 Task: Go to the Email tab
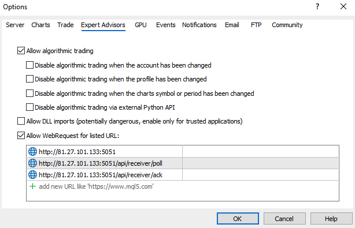coord(232,25)
